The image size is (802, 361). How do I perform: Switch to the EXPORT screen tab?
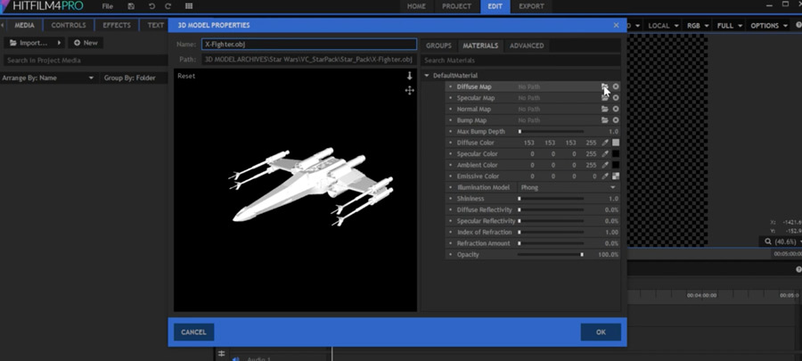(x=531, y=6)
